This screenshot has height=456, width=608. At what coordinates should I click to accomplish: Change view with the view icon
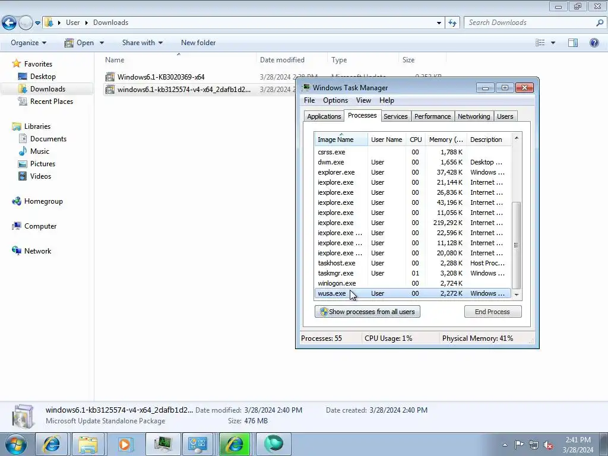click(x=540, y=43)
